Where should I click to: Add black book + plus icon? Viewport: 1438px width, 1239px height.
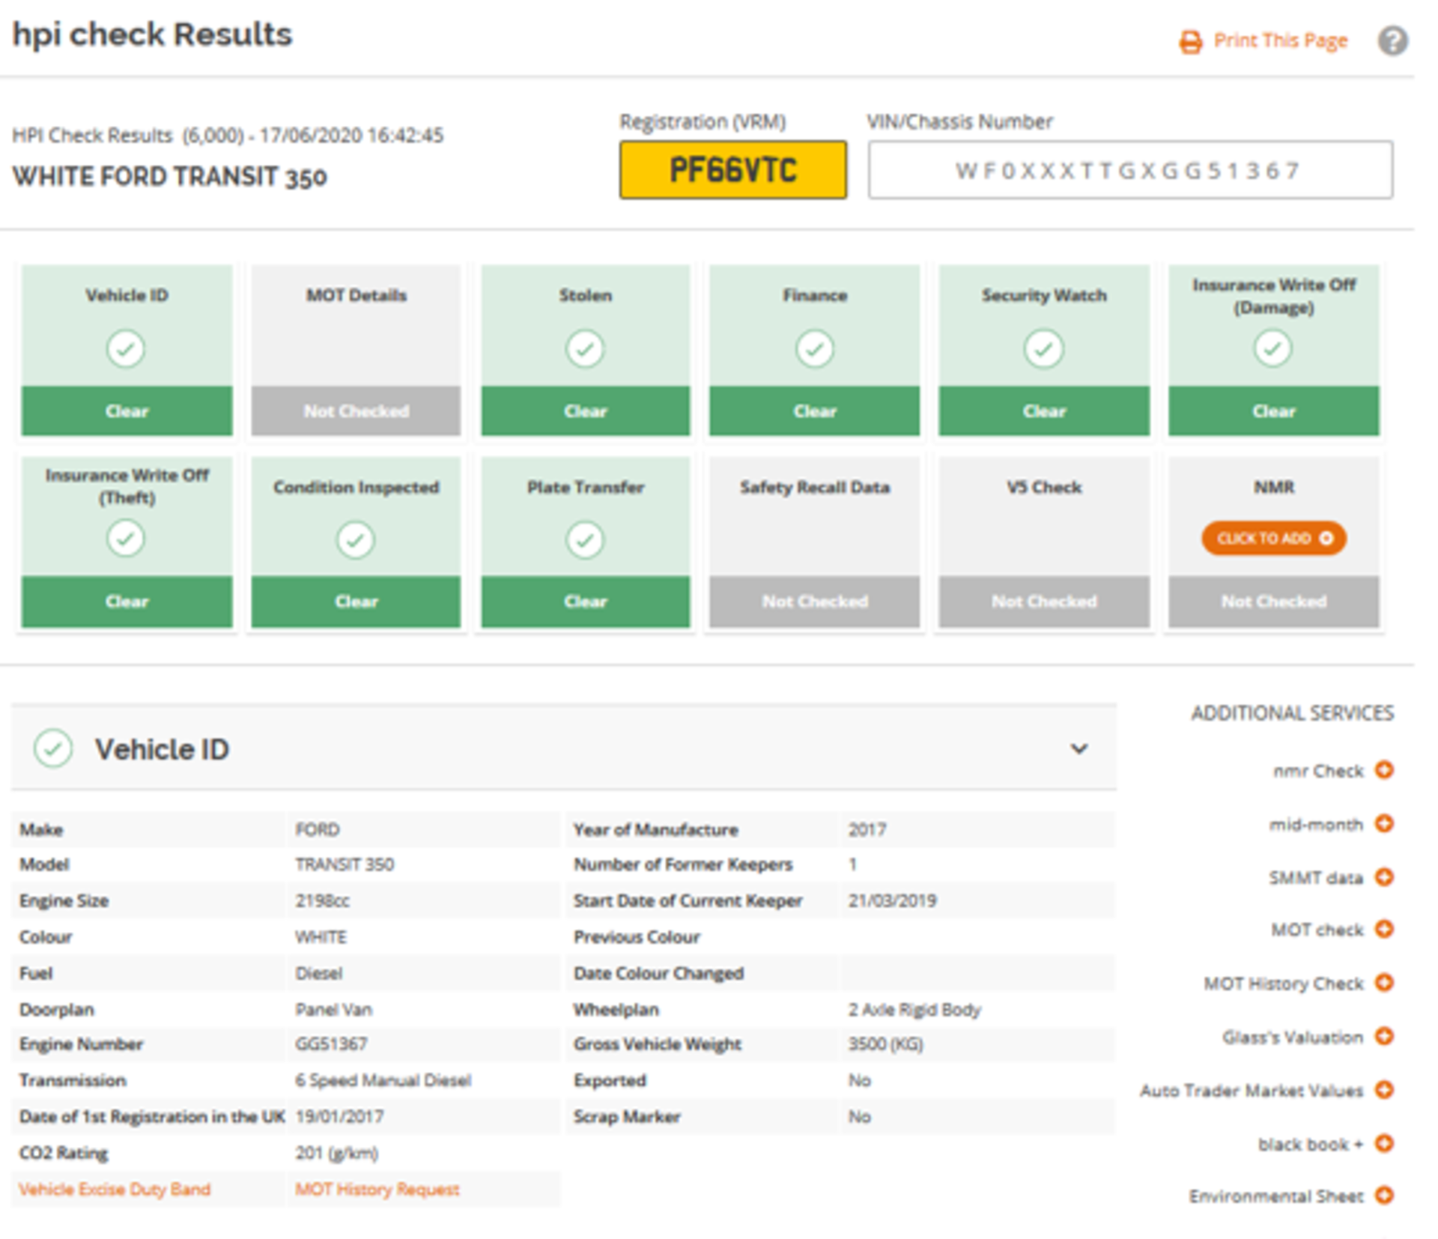[x=1384, y=1143]
